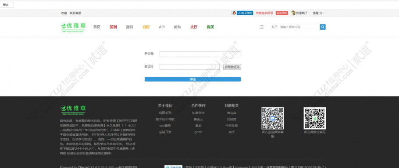
Task: Open the API nav item
Action: 162,27
